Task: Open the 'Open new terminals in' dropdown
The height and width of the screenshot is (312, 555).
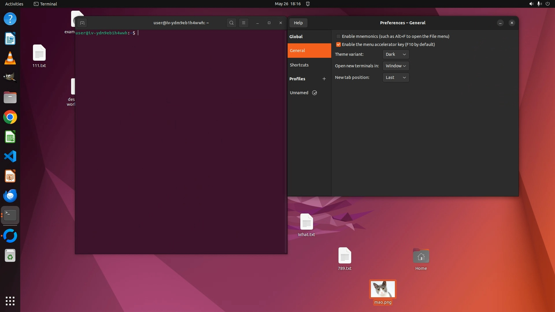Action: tap(395, 66)
